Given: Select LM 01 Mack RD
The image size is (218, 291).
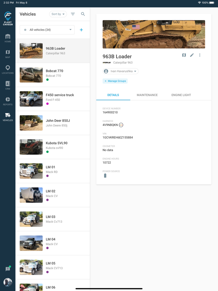Looking at the screenshot, I should [53, 171].
